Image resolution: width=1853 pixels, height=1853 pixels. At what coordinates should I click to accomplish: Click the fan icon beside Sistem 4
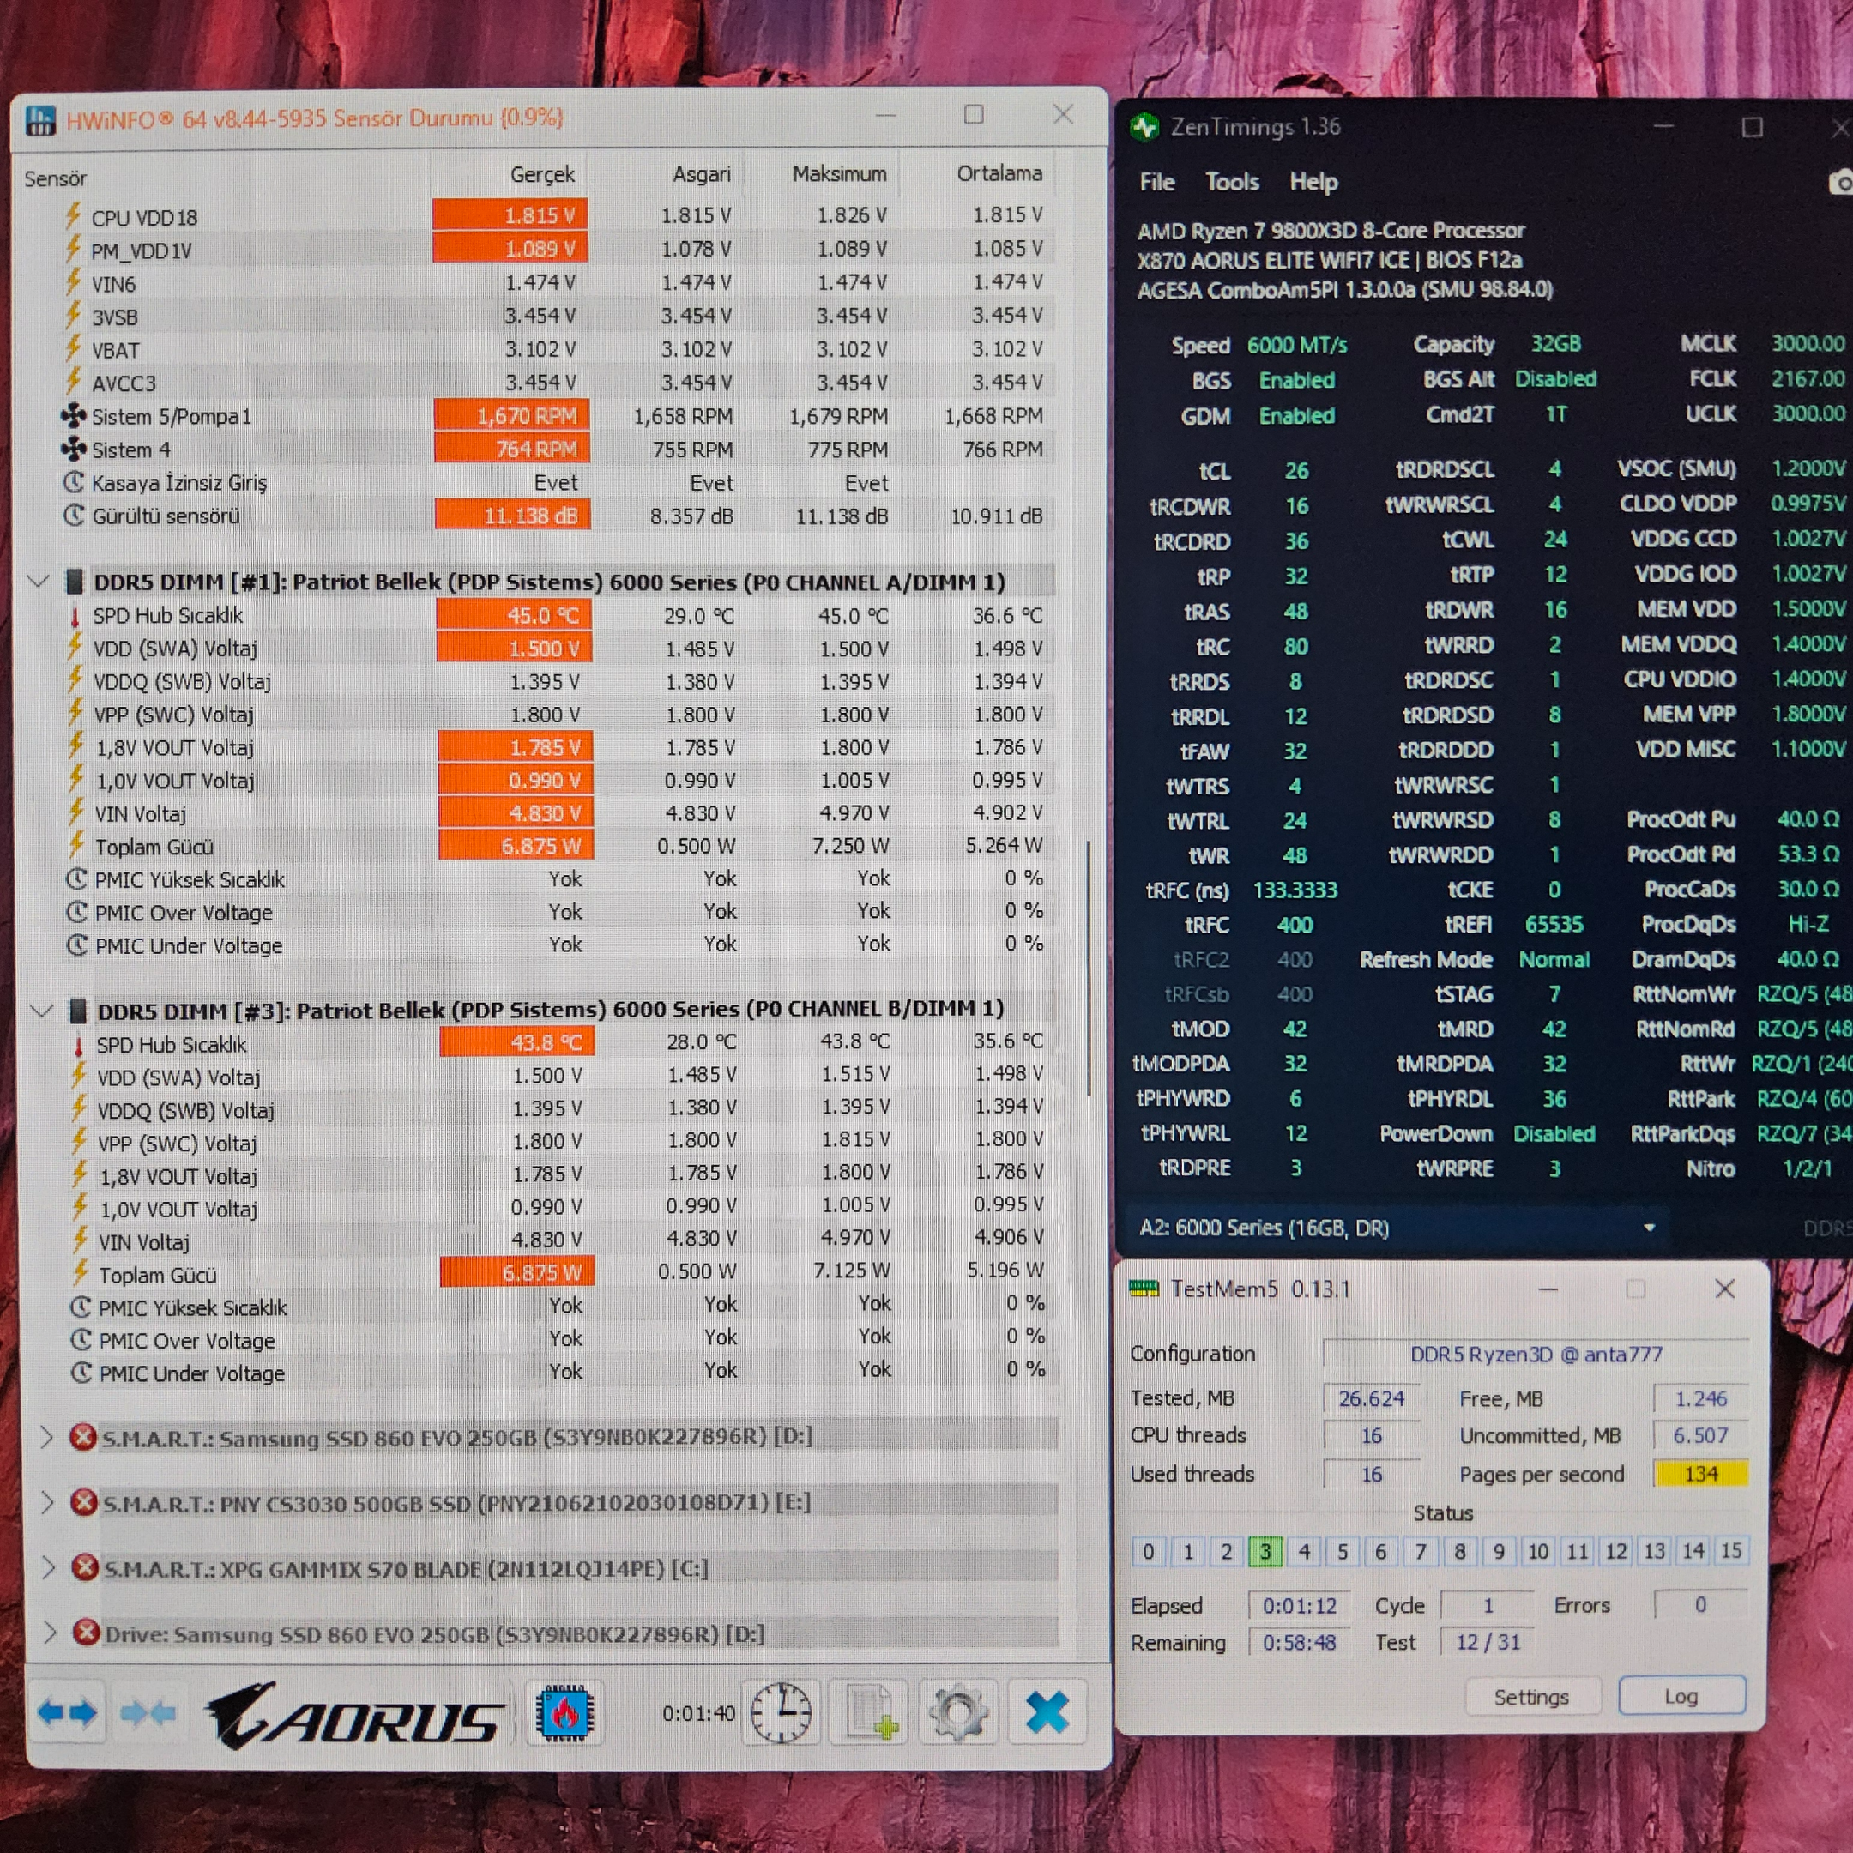[x=73, y=449]
